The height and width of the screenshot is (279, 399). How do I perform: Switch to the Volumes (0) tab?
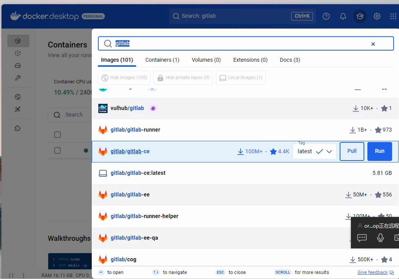click(x=206, y=60)
